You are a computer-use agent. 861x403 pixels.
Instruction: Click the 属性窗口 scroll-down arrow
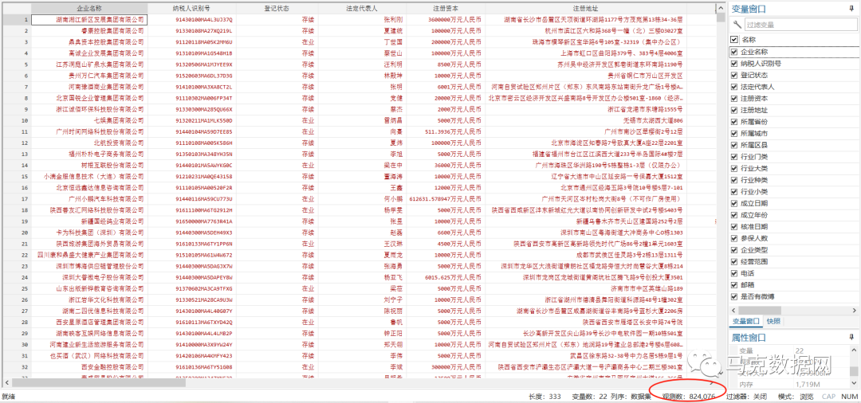click(x=855, y=384)
